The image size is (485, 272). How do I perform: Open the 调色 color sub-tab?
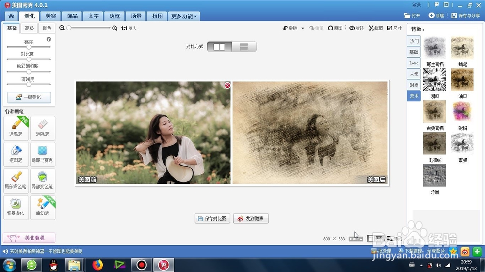coord(47,28)
